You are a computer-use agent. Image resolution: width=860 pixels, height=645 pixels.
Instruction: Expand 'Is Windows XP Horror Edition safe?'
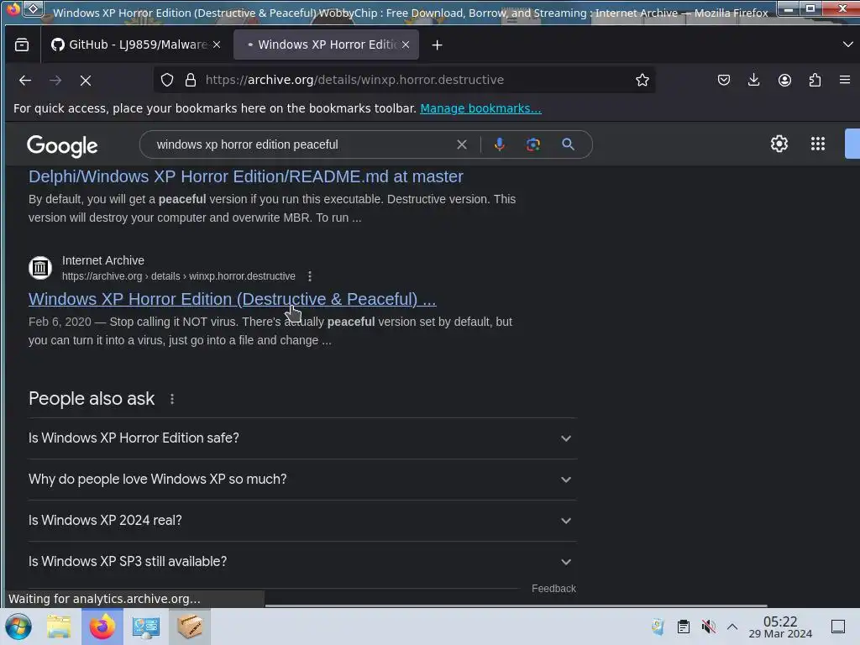point(302,438)
